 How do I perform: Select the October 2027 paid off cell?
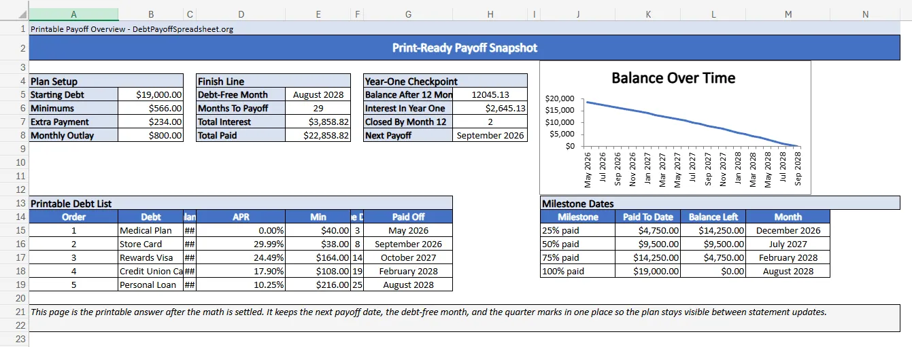(x=408, y=257)
